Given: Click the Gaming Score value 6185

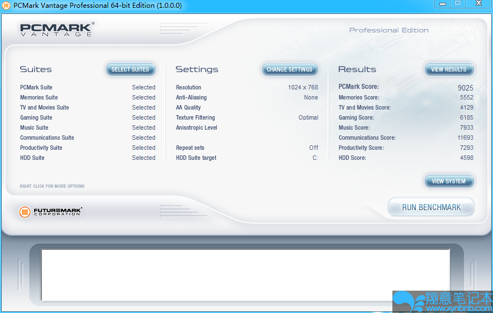Looking at the screenshot, I should [x=467, y=117].
